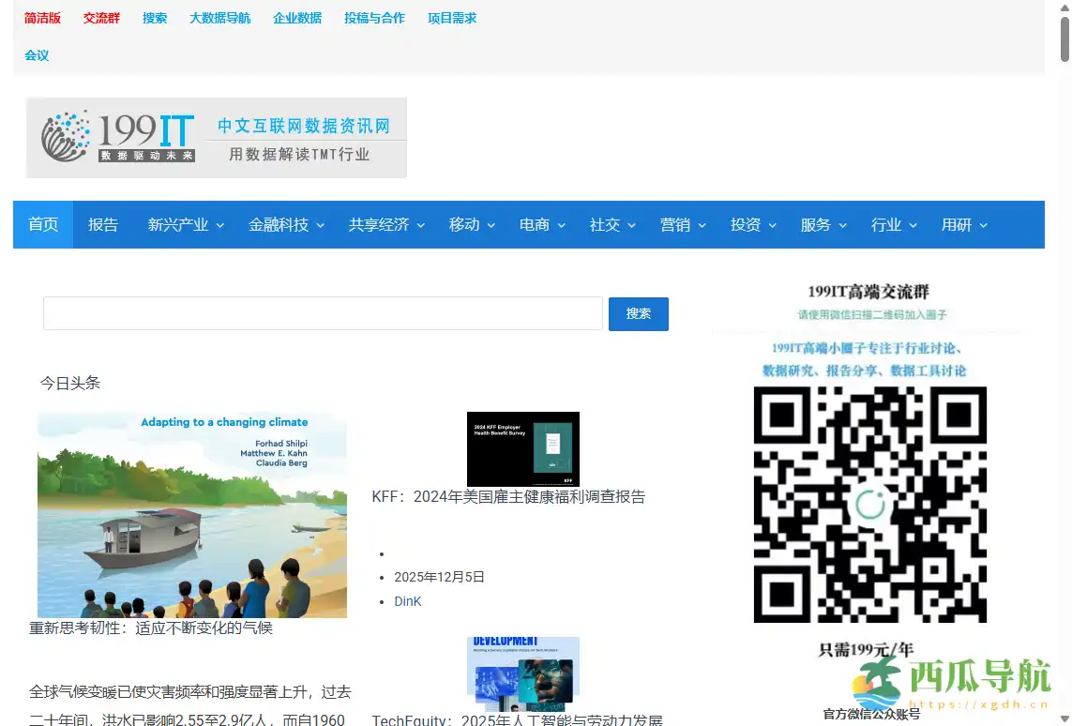Open the 项目需求 link
The width and height of the screenshot is (1072, 726).
(451, 17)
